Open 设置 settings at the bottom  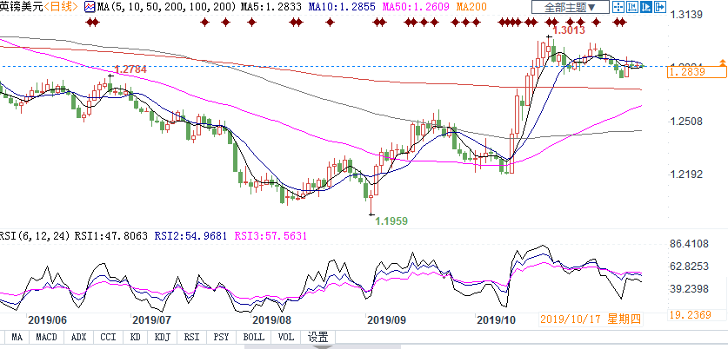pos(318,337)
